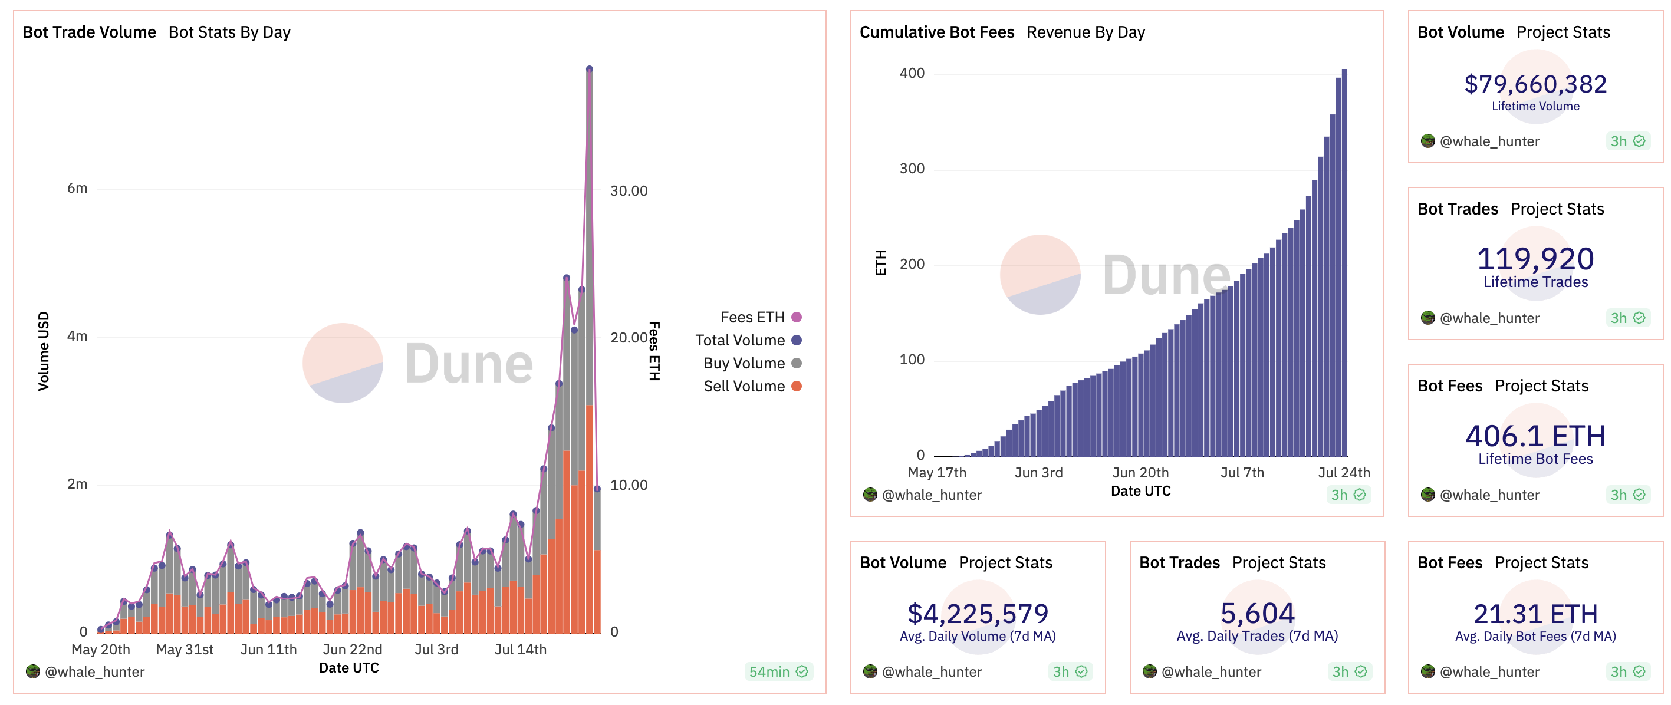Open @whale_hunter profile on Avg. Daily Volume card

click(932, 671)
